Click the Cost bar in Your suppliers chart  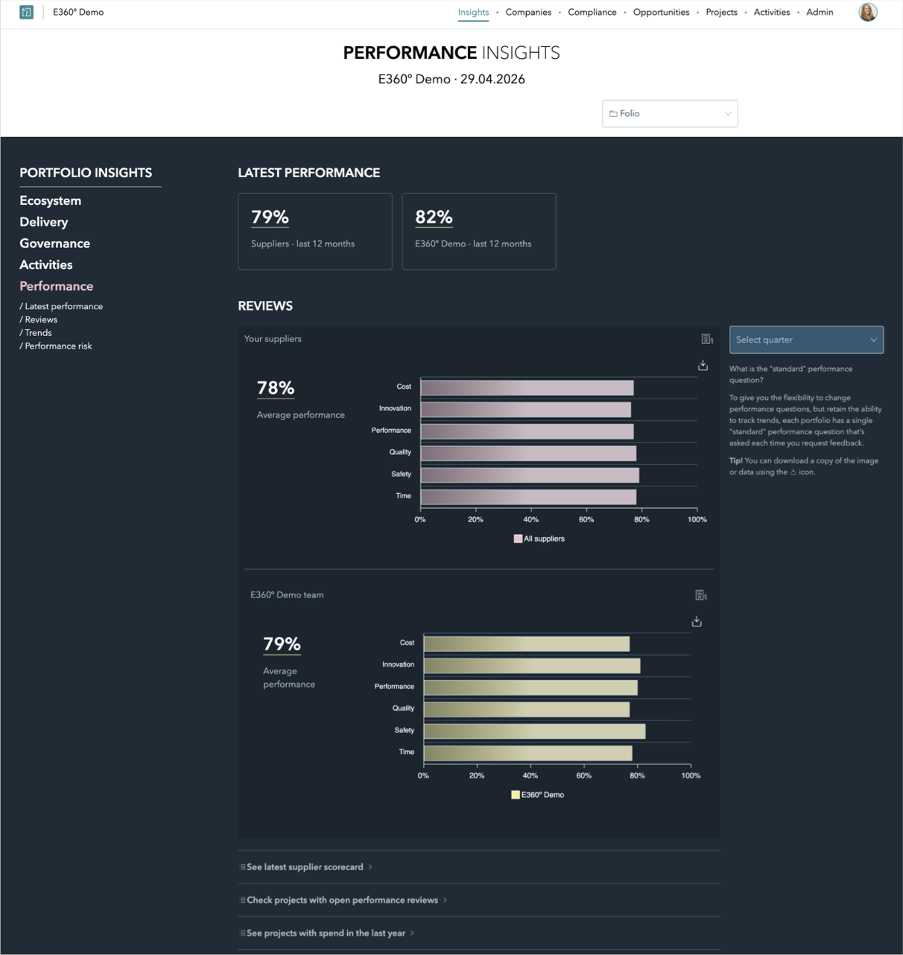coord(527,387)
